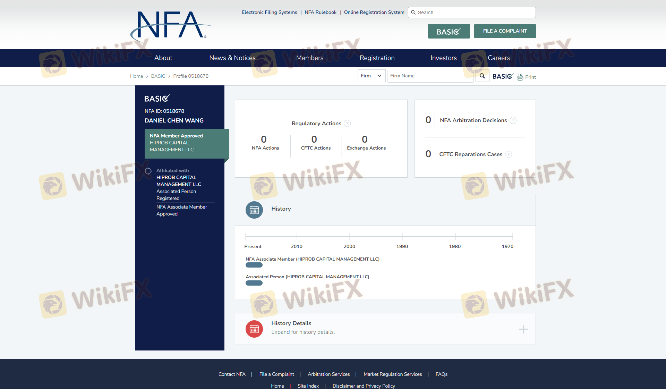Screen dimensions: 666x389
Task: Click the blue History calendar icon
Action: tap(254, 210)
